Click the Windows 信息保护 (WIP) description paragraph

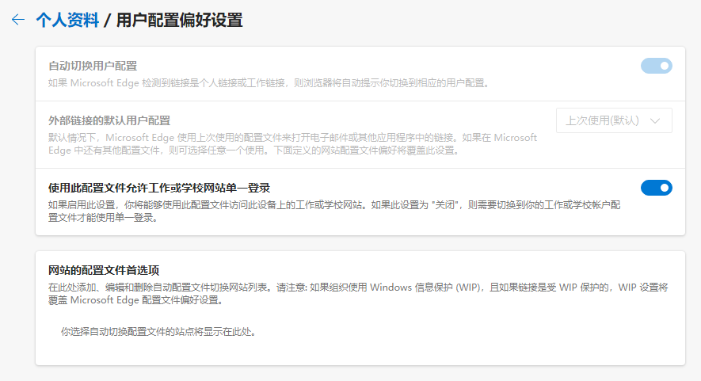point(358,293)
